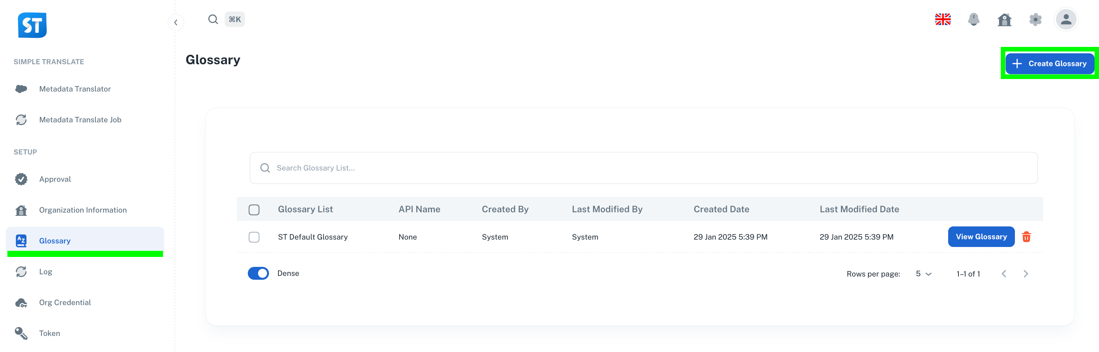Screen dimensions: 1099x352
Task: Delete ST Default Glossary with trash icon
Action: (1026, 237)
